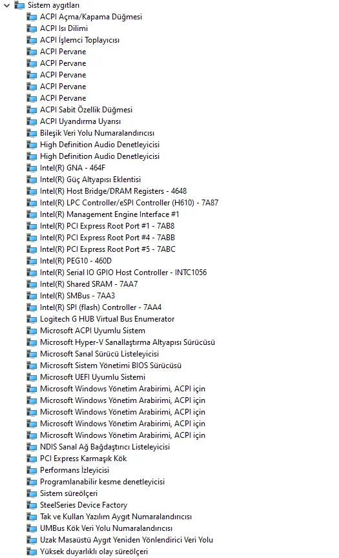
Task: Click icon next to ACPI Isı Dilimi
Action: pyautogui.click(x=32, y=28)
